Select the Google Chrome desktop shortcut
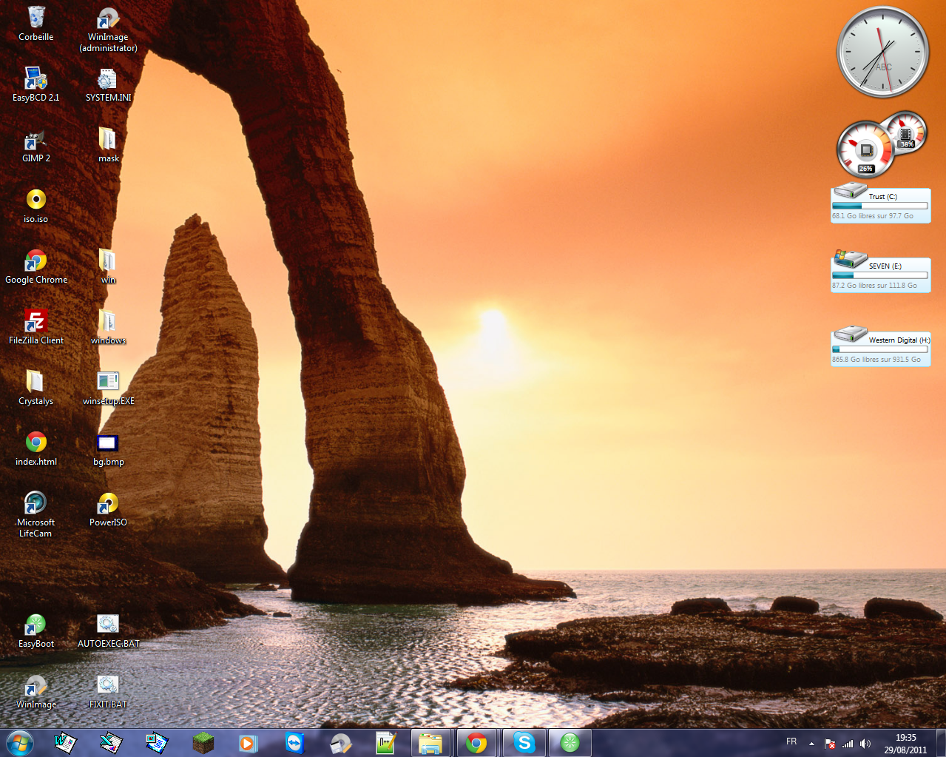The image size is (946, 757). 36,266
